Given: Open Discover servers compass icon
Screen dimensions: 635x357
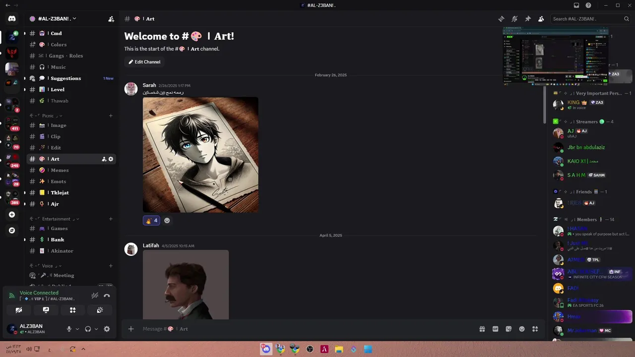Looking at the screenshot, I should click(x=12, y=231).
